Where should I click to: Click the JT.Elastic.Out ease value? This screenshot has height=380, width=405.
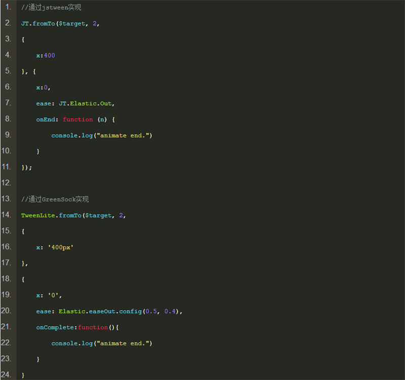tap(87, 104)
